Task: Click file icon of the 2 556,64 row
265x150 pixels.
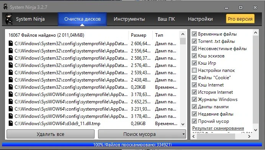Action: tap(11, 51)
